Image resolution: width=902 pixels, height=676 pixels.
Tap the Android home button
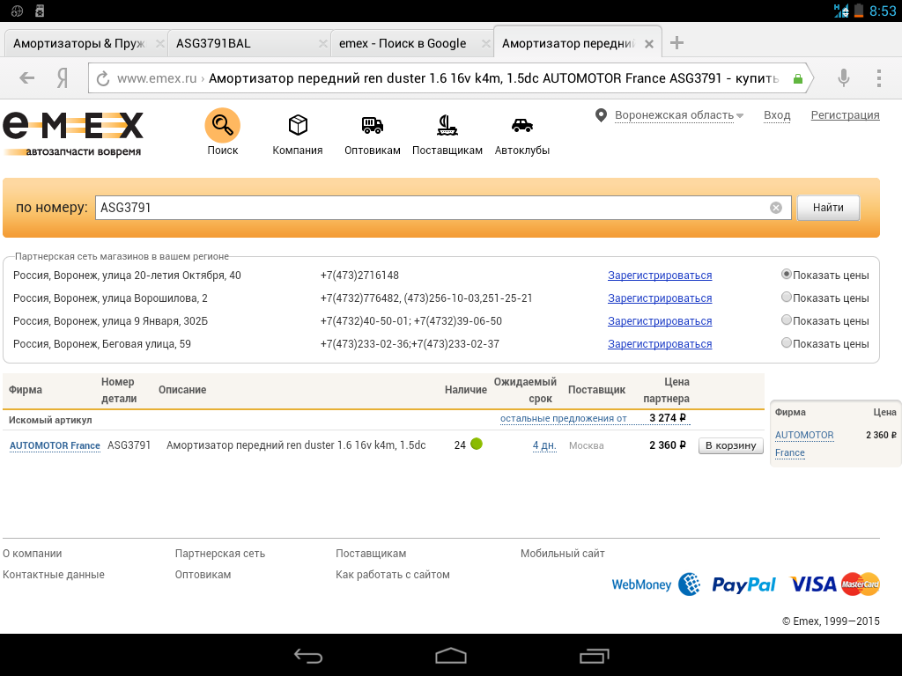451,656
